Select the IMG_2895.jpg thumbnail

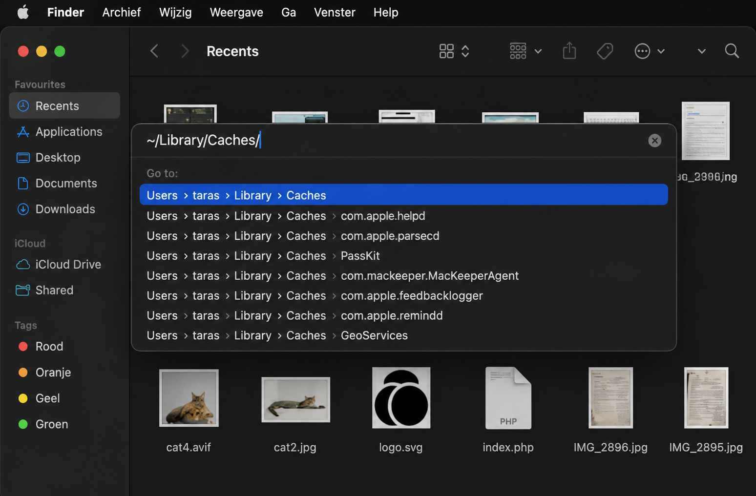[x=706, y=398]
